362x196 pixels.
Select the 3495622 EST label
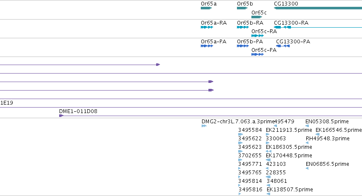(x=250, y=139)
